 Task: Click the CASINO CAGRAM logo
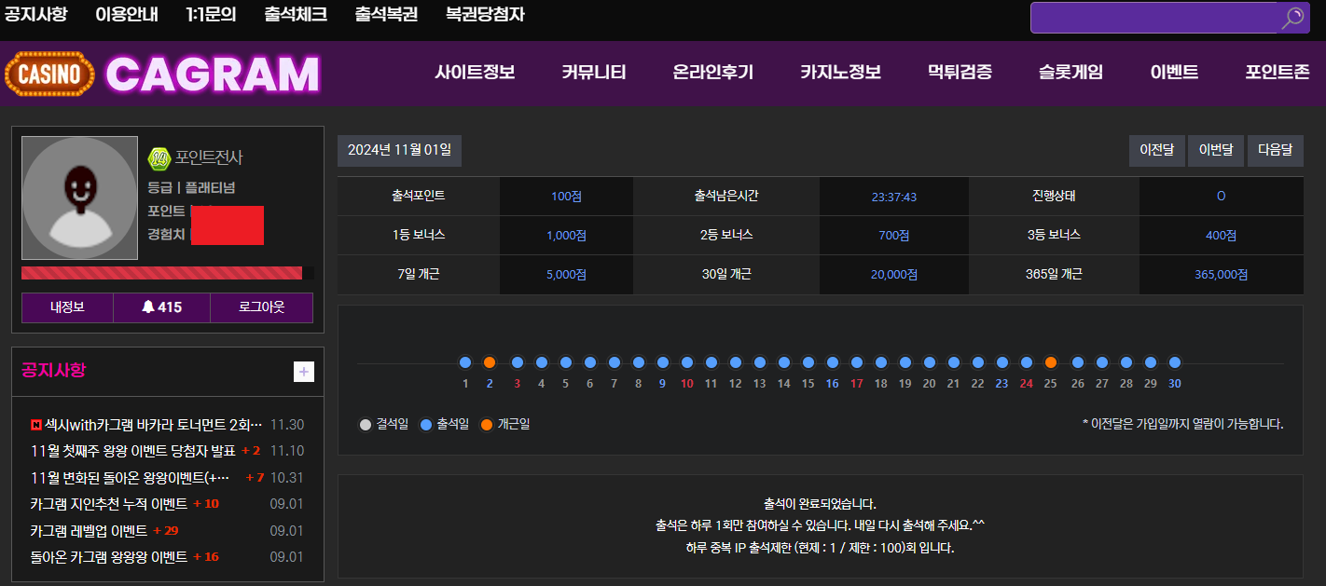(162, 74)
